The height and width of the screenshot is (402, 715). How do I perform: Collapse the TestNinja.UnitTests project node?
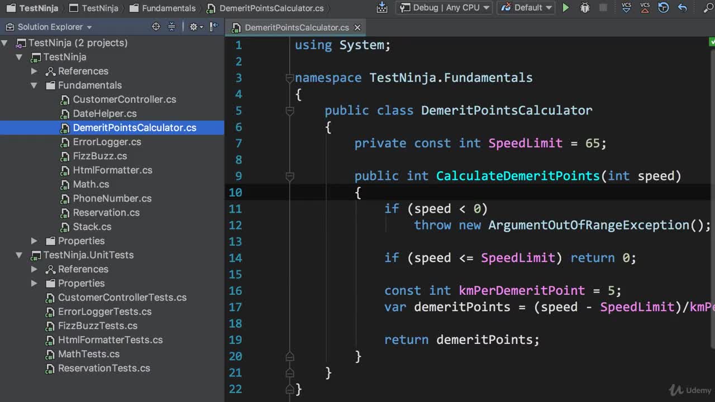(x=19, y=255)
